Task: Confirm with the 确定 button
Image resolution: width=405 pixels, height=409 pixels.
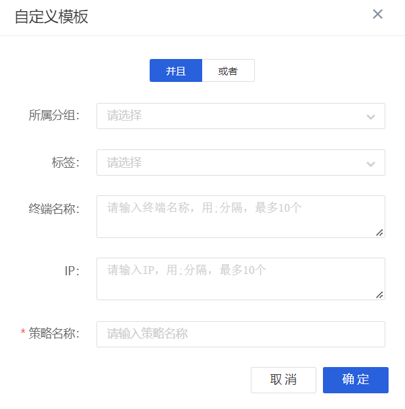Action: (356, 380)
